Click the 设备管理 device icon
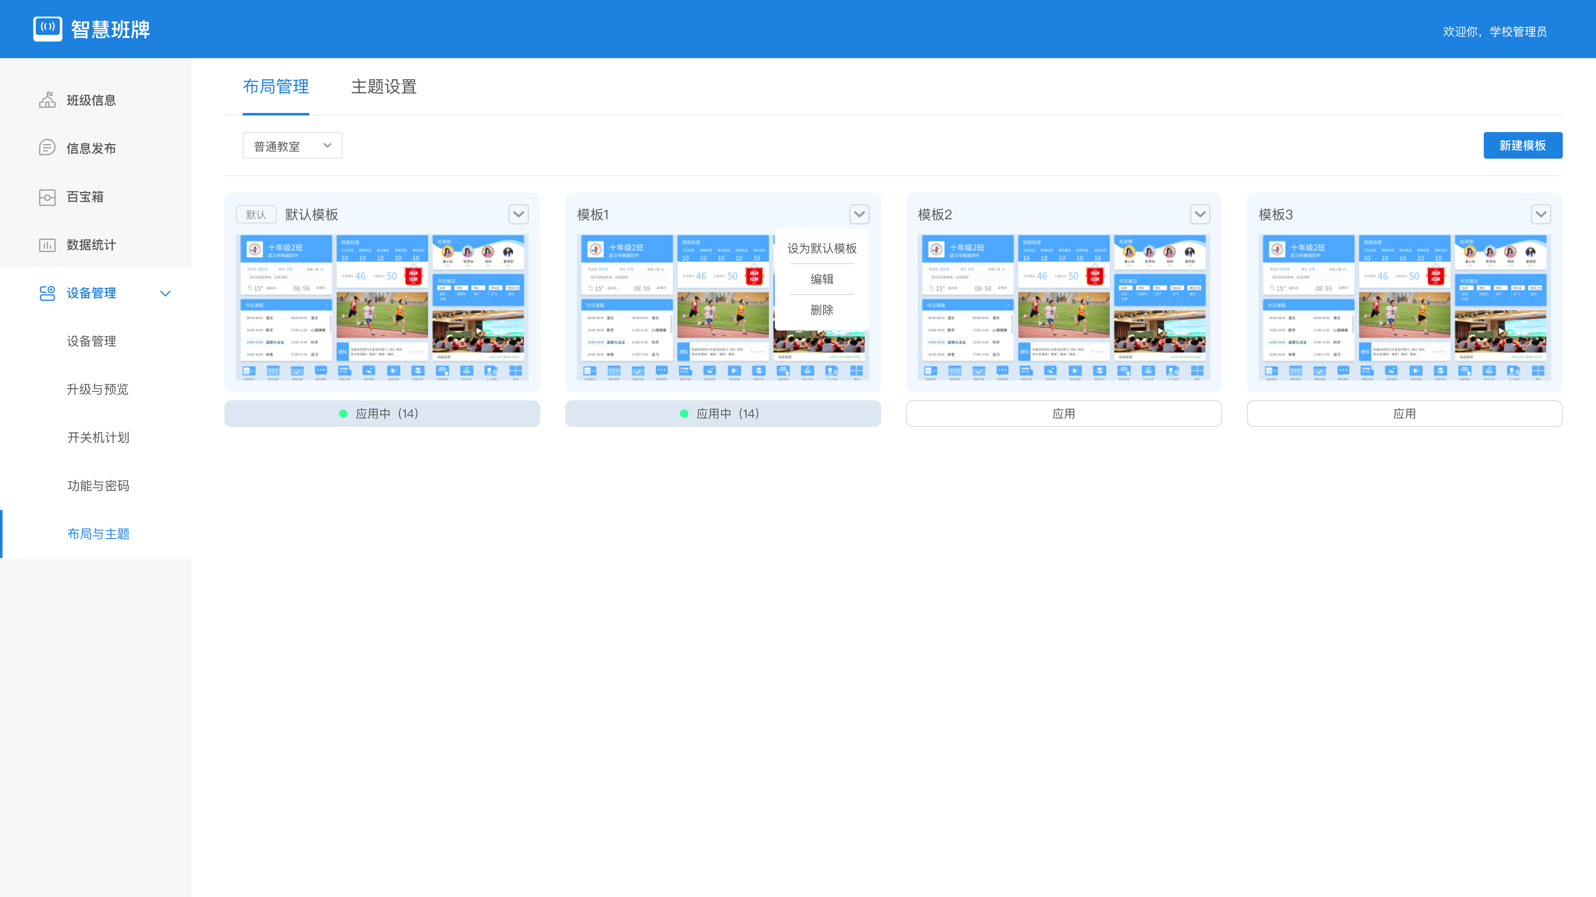Image resolution: width=1596 pixels, height=897 pixels. [x=47, y=293]
